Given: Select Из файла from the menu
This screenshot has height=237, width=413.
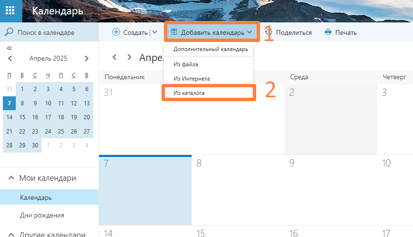Looking at the screenshot, I should point(186,64).
